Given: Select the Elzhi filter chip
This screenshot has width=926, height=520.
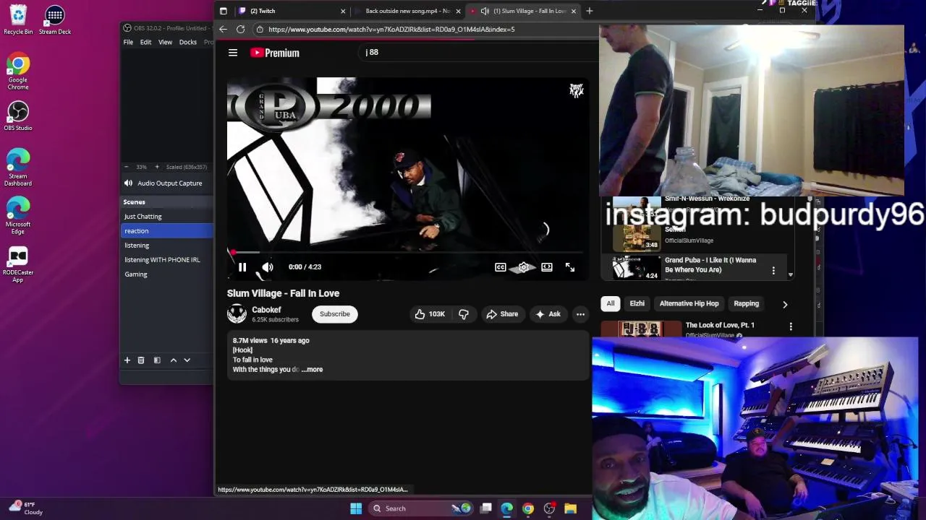Looking at the screenshot, I should [x=637, y=304].
